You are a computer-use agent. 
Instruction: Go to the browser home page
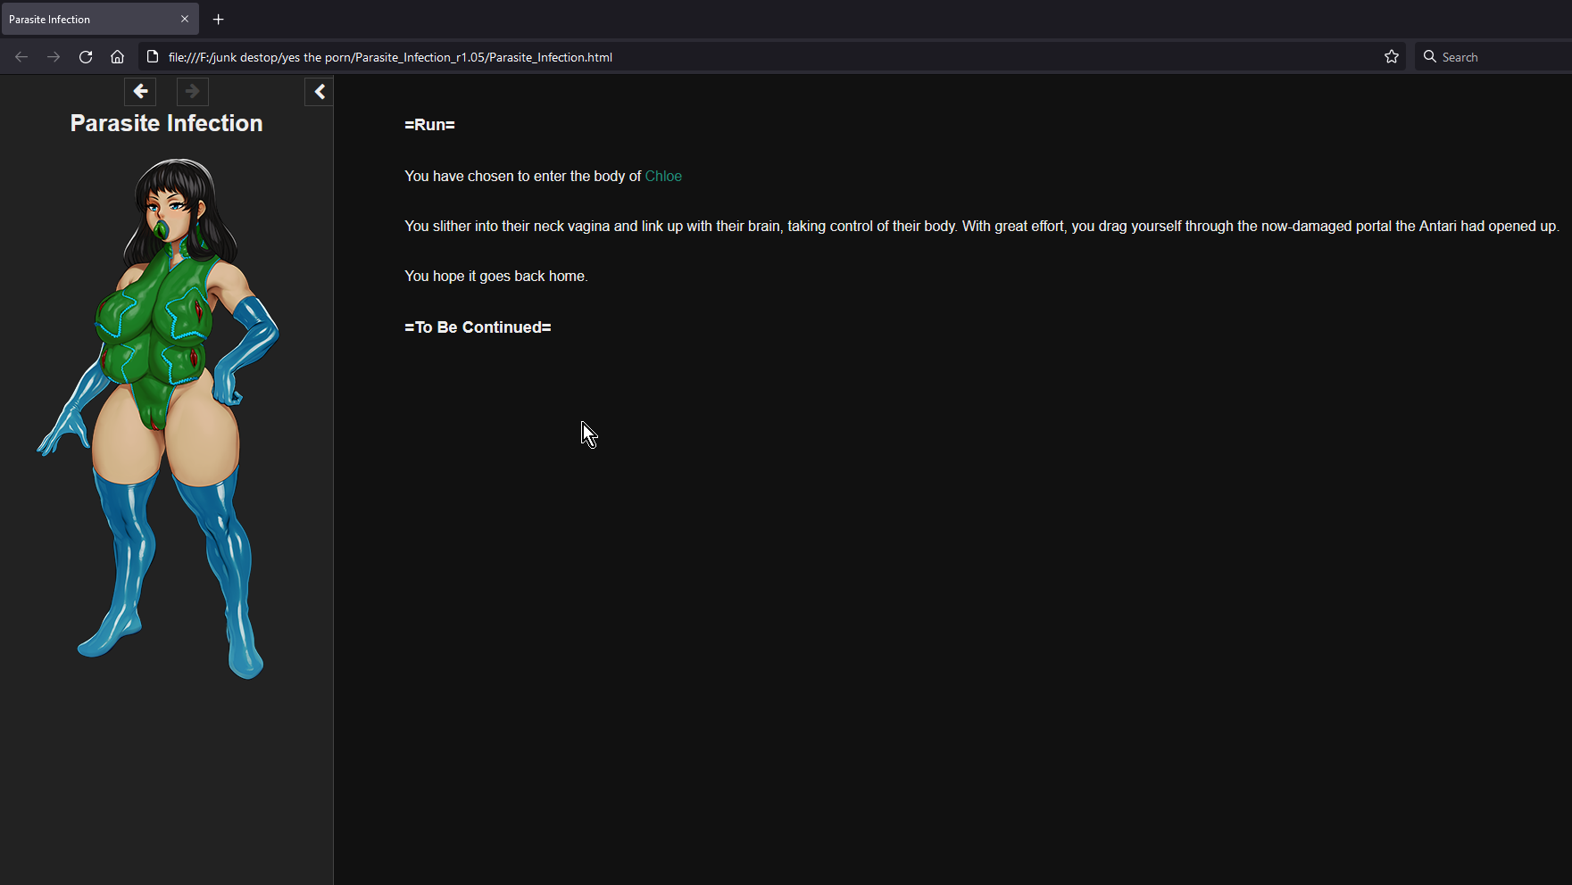117,57
